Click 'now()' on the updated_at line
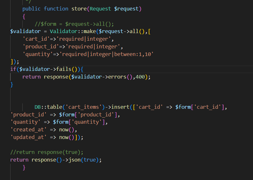The image size is (253, 180). 67,138
